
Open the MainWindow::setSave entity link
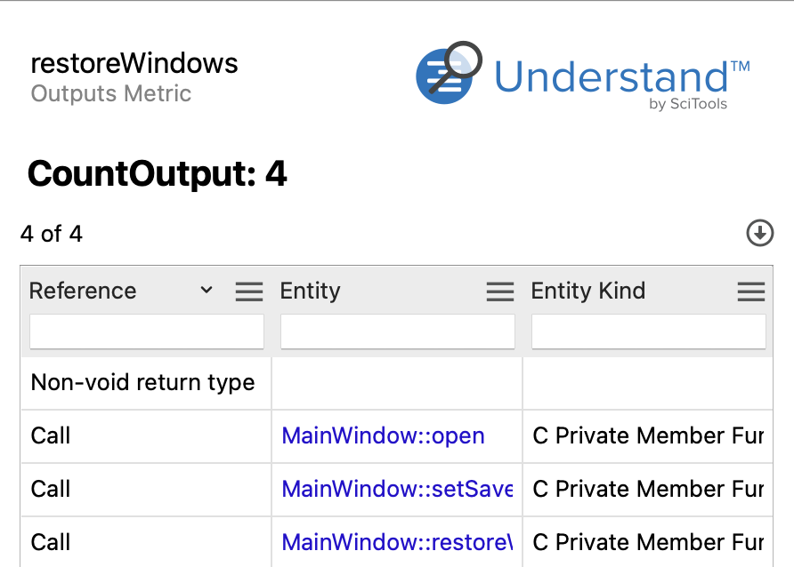[397, 489]
